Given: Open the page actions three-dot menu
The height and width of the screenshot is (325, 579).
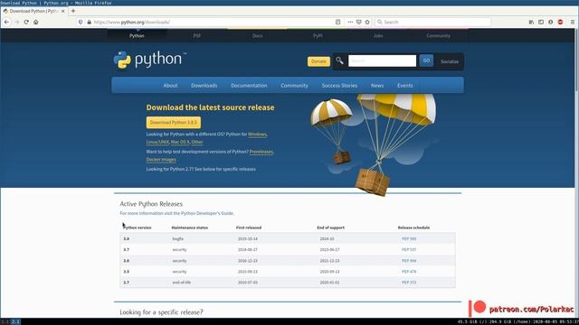Looking at the screenshot, I should click(x=350, y=22).
